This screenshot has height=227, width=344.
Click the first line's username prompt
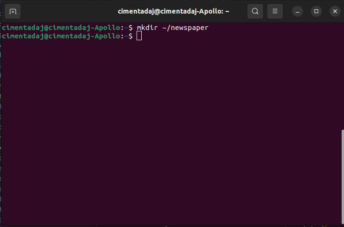pyautogui.click(x=61, y=28)
